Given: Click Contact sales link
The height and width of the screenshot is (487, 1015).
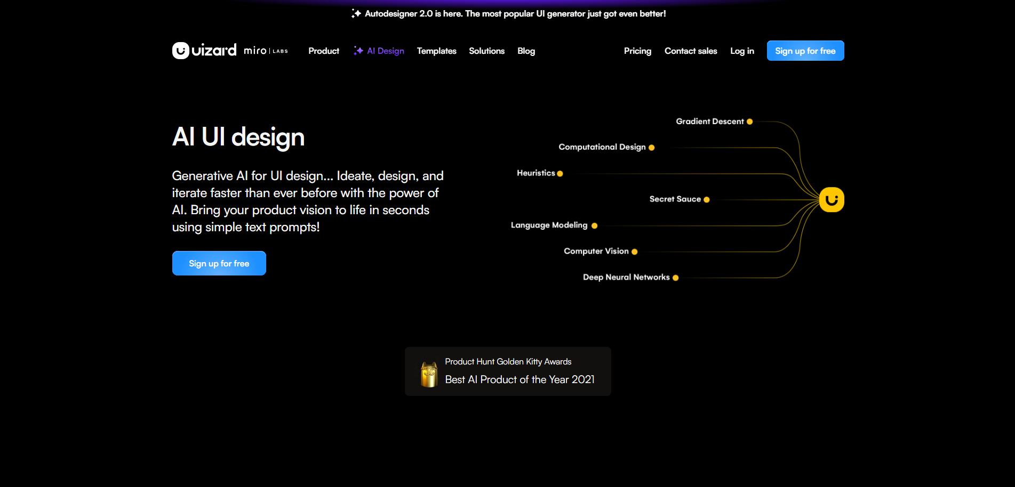Looking at the screenshot, I should pos(691,51).
